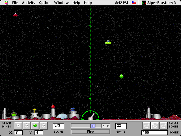Click the cannon turret under green arc

point(91,117)
